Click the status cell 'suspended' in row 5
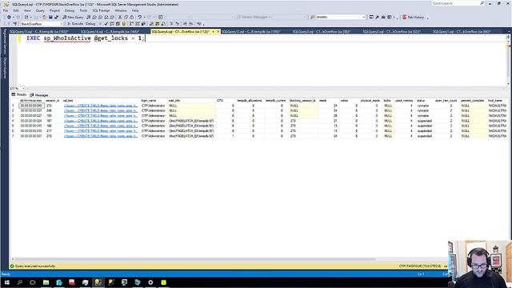 point(425,126)
